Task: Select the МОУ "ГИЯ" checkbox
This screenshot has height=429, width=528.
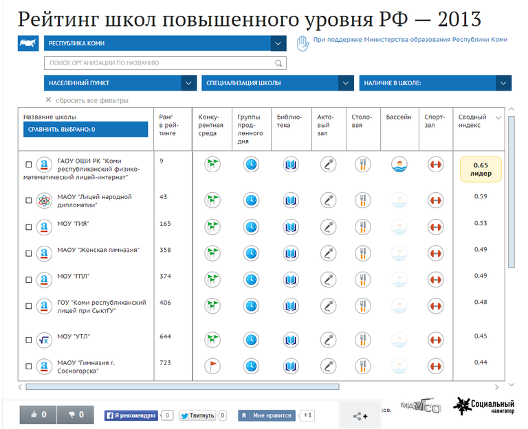Action: [29, 227]
